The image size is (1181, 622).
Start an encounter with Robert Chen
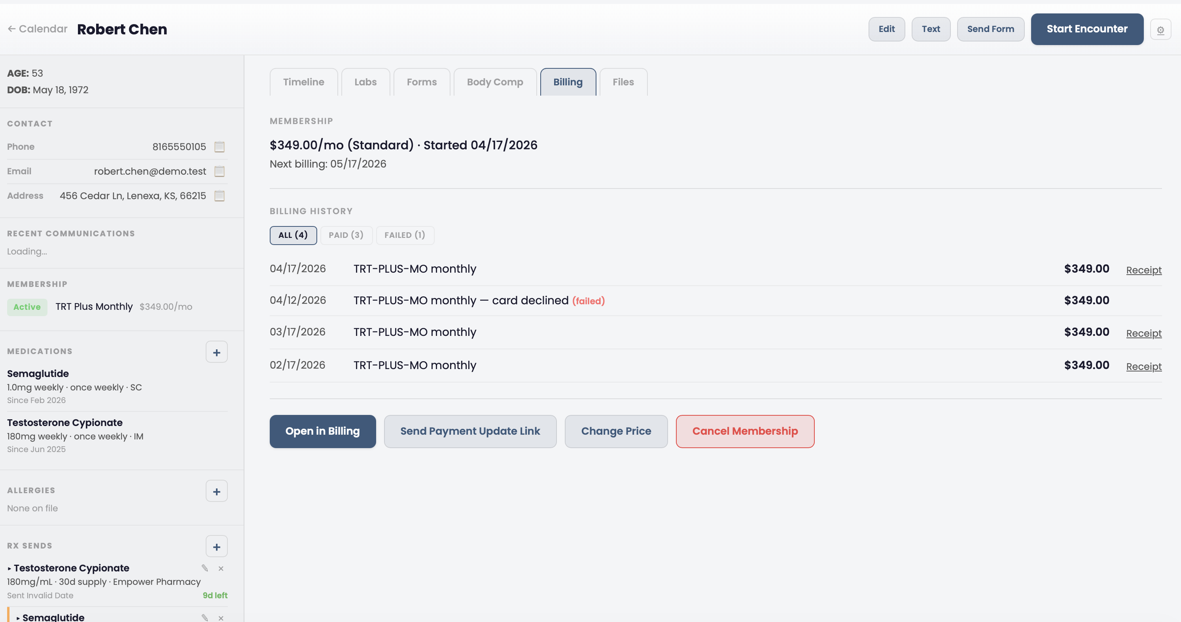pyautogui.click(x=1087, y=29)
